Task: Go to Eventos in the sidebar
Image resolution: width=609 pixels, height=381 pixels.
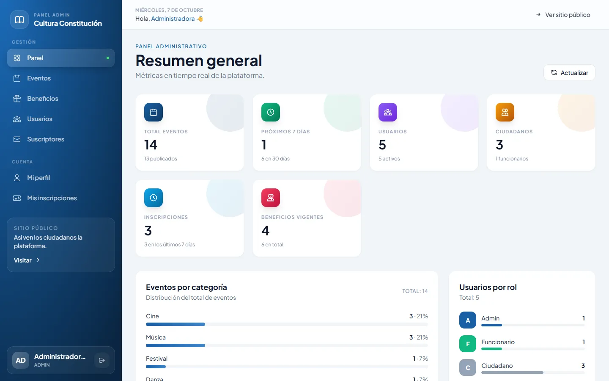Action: [x=61, y=78]
